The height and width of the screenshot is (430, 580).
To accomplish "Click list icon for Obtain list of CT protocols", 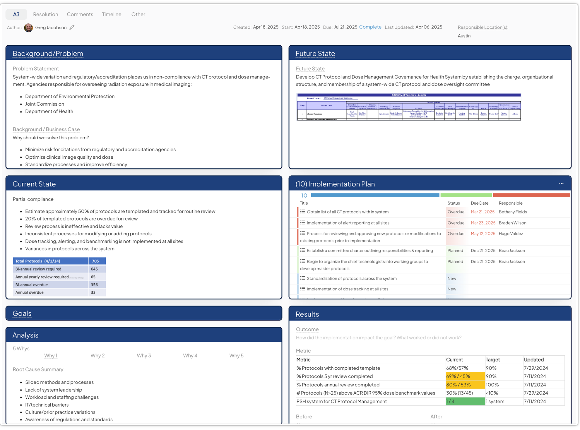I will 302,212.
